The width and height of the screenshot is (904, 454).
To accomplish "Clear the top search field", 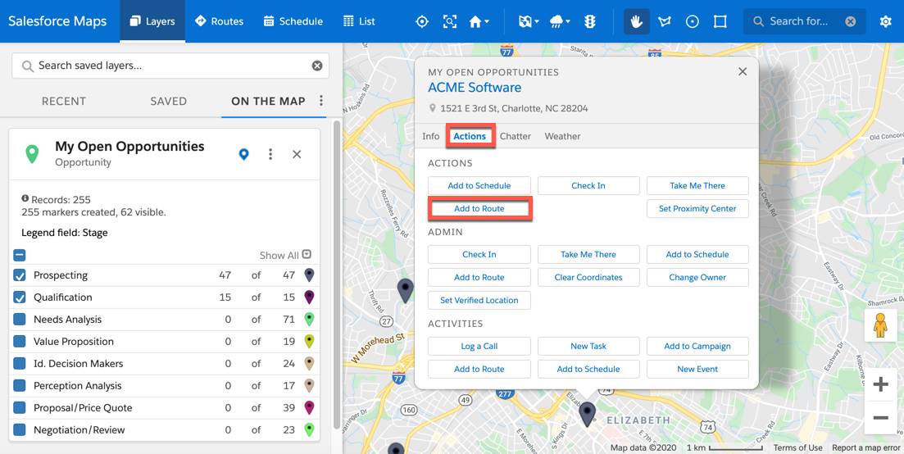I will tap(851, 21).
